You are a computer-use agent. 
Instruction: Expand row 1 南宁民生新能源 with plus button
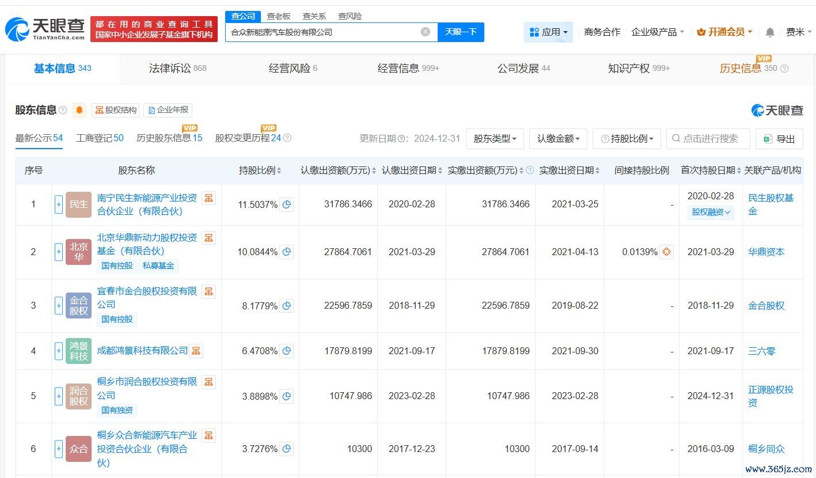[x=59, y=204]
